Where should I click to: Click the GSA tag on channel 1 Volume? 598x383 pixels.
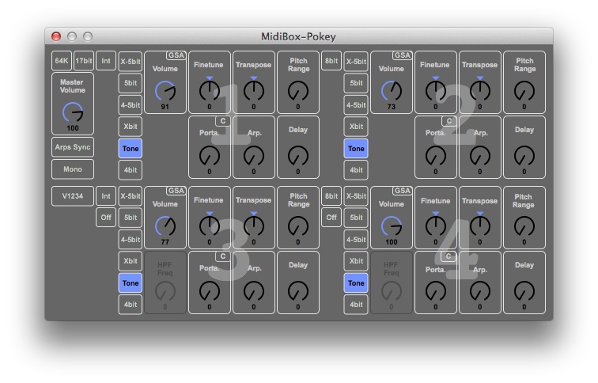pyautogui.click(x=176, y=55)
